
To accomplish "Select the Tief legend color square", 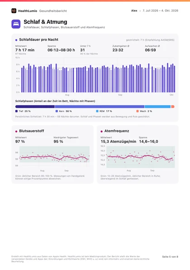I will [16, 111].
